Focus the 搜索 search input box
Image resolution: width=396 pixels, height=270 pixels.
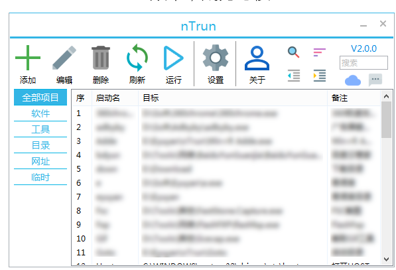click(363, 62)
